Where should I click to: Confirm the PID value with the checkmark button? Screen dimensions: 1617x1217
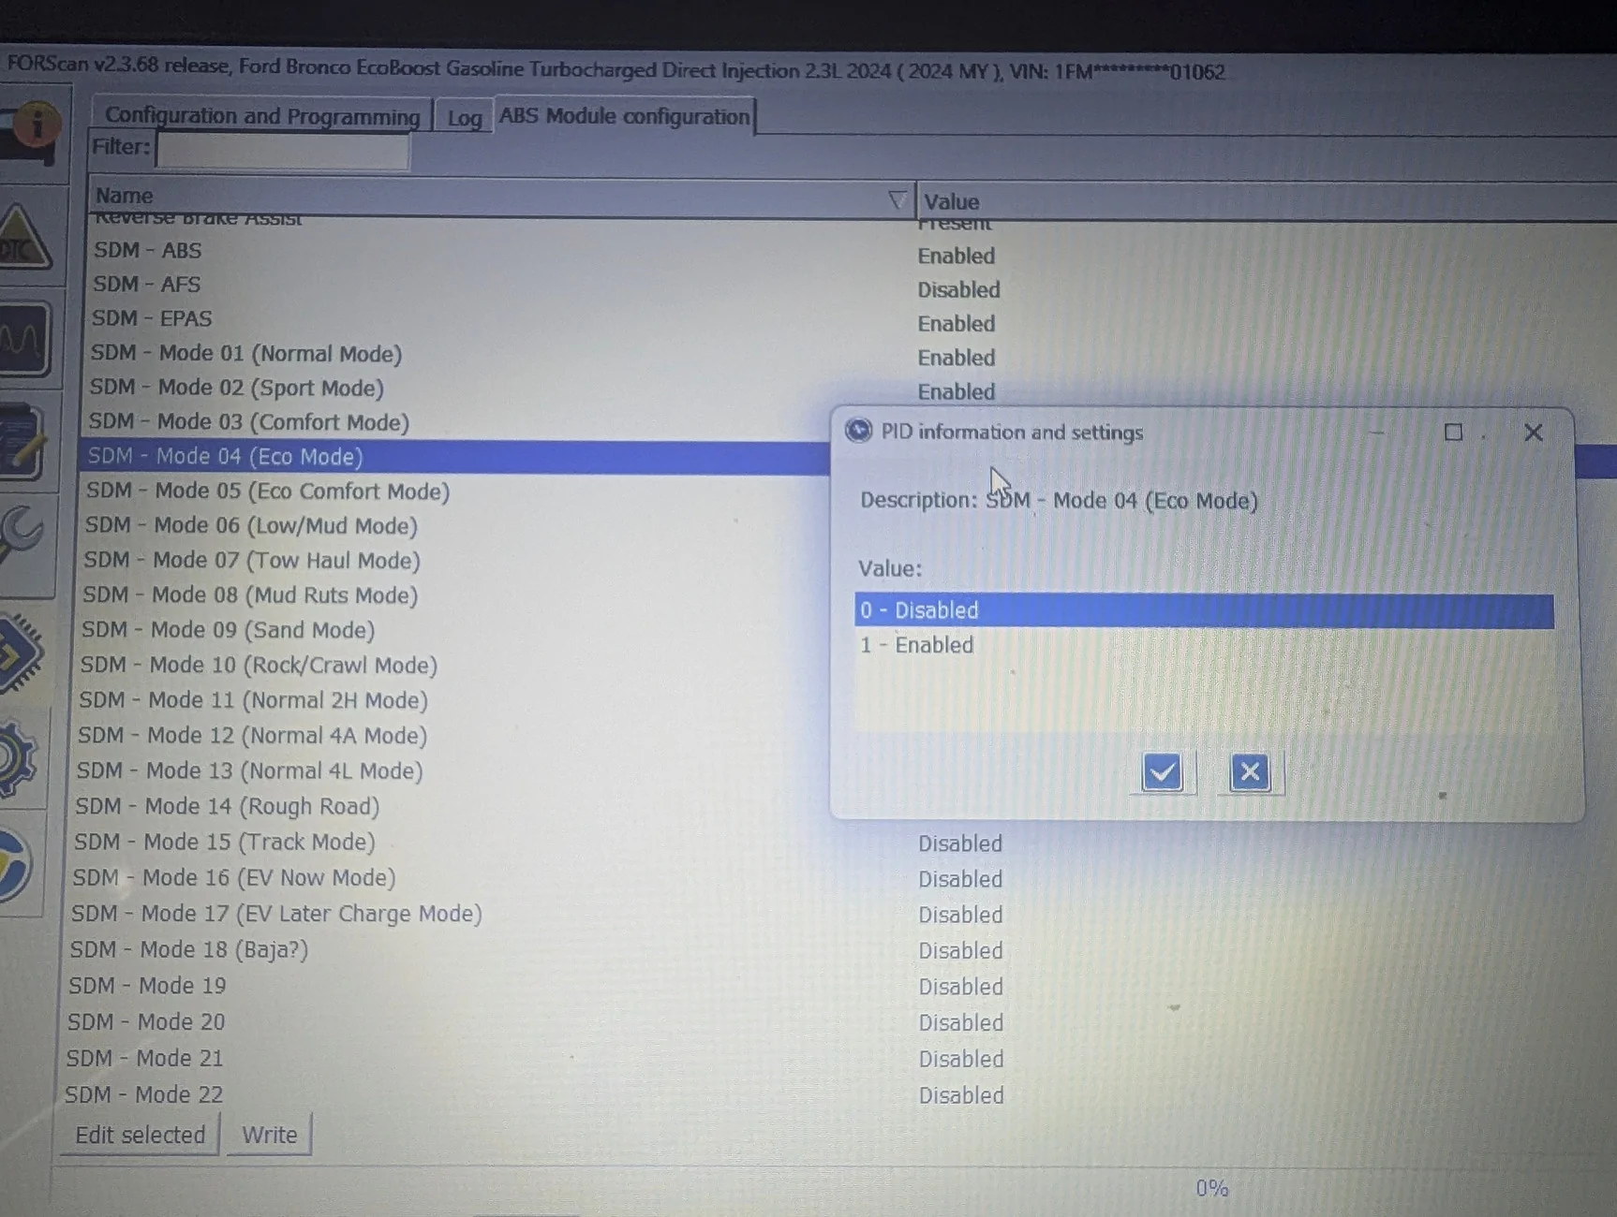[1162, 772]
